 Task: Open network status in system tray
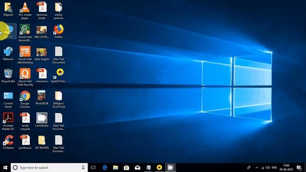coord(262,168)
